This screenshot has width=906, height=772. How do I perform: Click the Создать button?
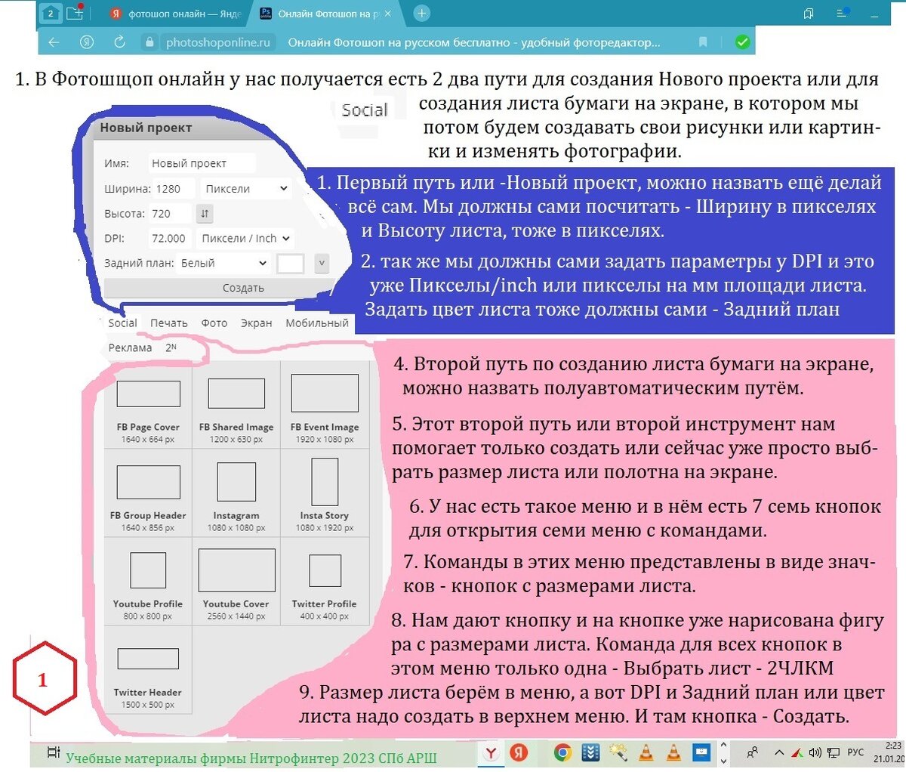243,288
